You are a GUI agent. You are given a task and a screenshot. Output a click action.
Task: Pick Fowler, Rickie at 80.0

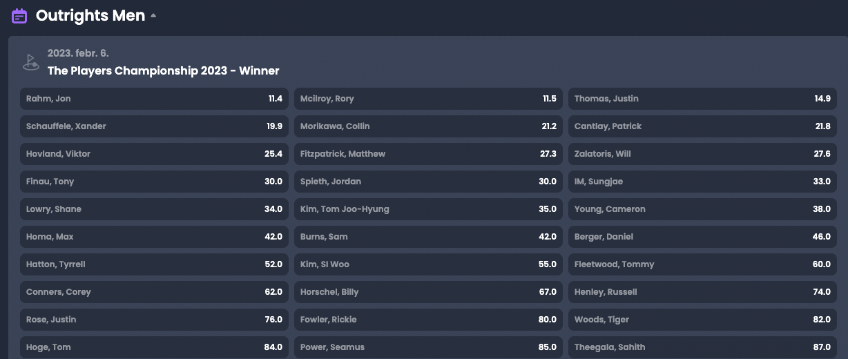click(x=428, y=320)
